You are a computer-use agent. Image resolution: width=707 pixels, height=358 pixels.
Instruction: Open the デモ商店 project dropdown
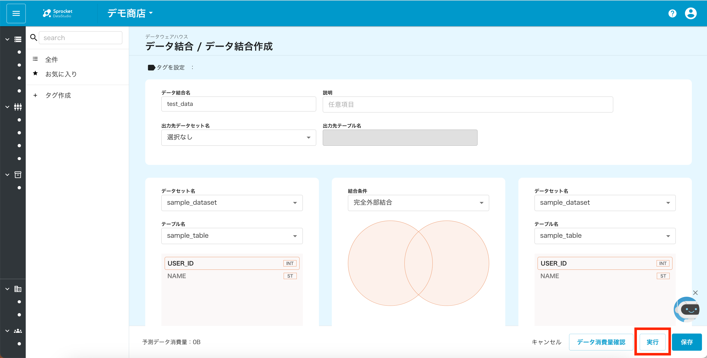[130, 13]
